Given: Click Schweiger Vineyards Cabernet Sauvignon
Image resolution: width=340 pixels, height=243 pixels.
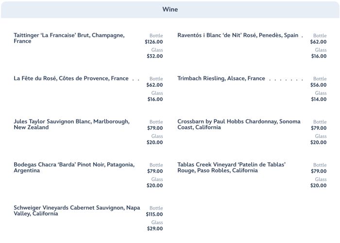Looking at the screenshot, I should 77,211.
